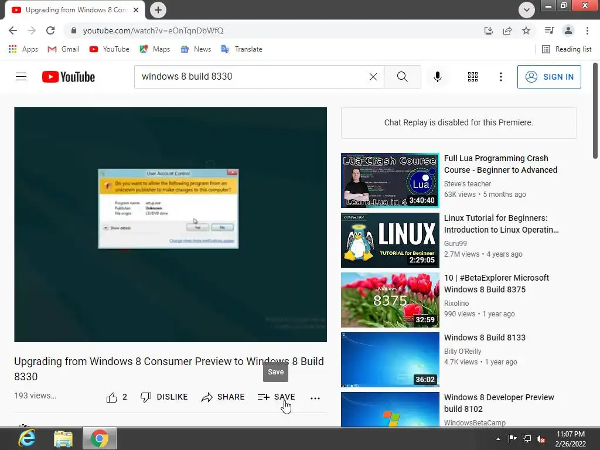The width and height of the screenshot is (600, 450).
Task: Open the Translate bookmark
Action: 241,49
